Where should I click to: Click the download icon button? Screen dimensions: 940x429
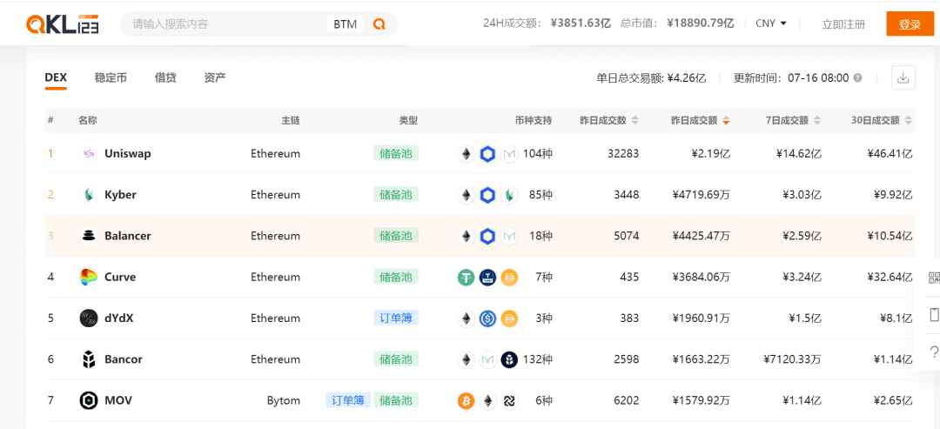(903, 78)
